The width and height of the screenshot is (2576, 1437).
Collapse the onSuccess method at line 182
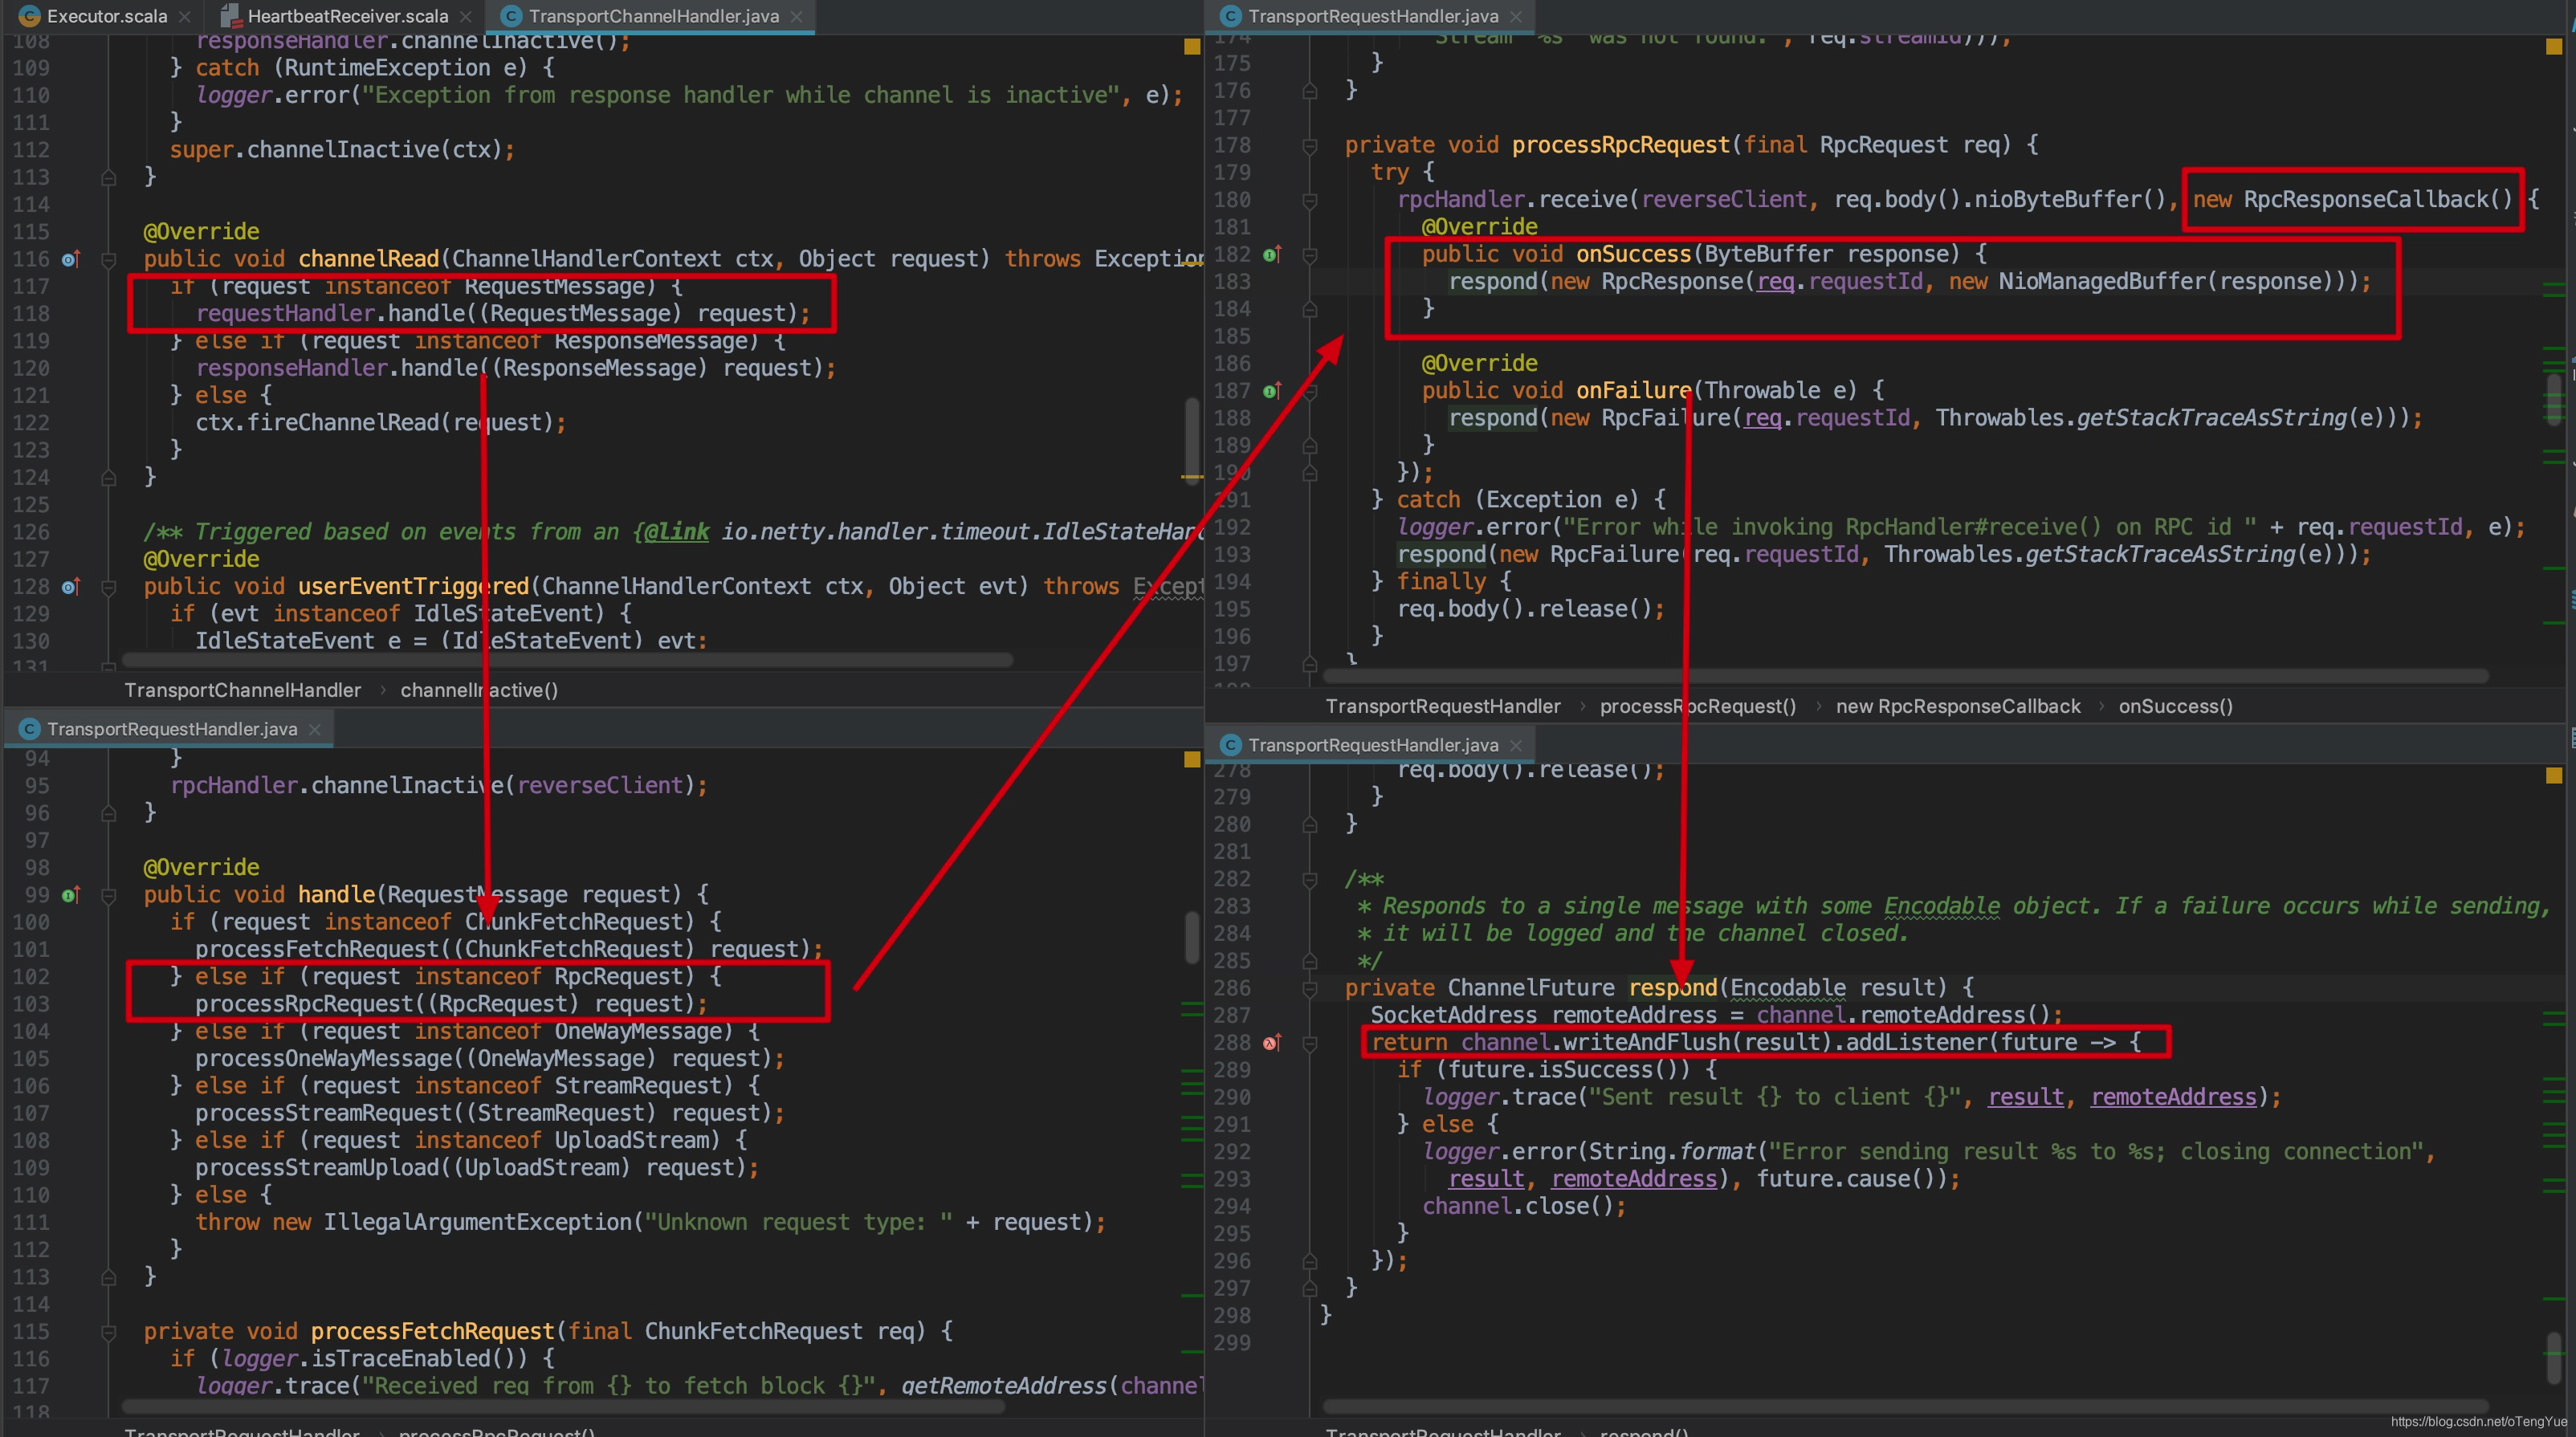click(x=1309, y=255)
